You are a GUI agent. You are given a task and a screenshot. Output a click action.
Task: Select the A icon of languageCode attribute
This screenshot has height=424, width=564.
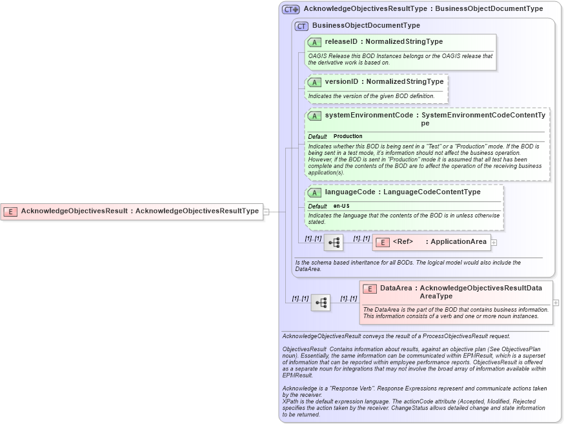314,192
